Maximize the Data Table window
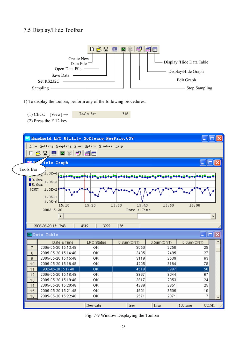The width and height of the screenshot is (247, 350). (x=210, y=235)
